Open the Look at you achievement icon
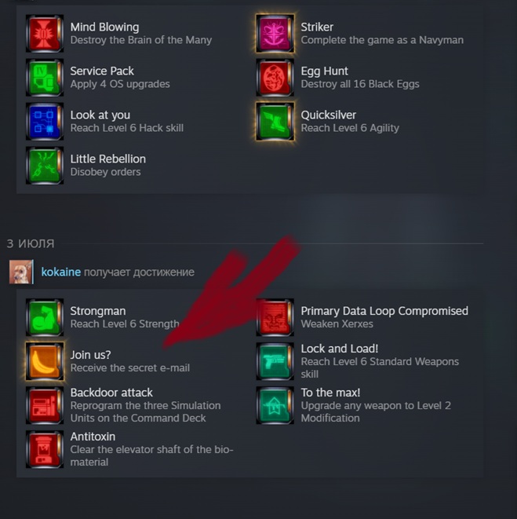The width and height of the screenshot is (517, 519). tap(45, 122)
